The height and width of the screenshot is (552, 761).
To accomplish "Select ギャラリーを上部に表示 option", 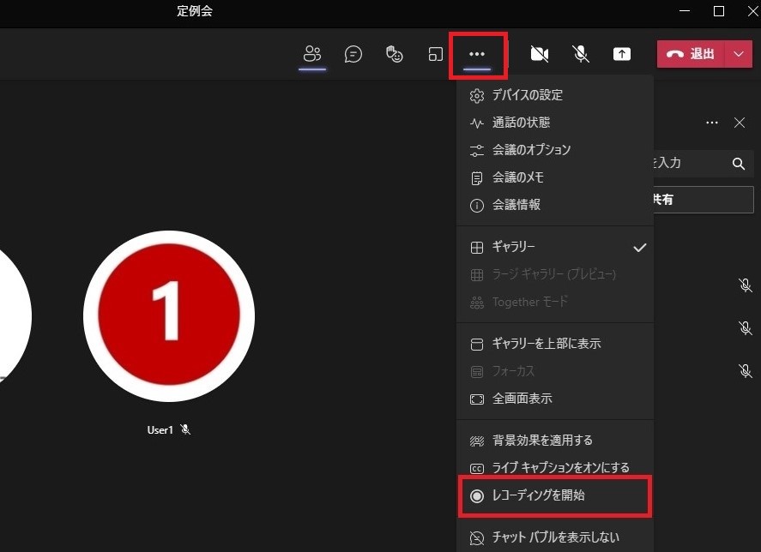I will pos(555,344).
